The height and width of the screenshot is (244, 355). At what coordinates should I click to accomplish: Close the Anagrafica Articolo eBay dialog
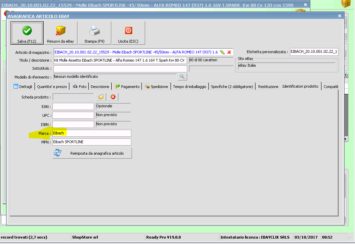pyautogui.click(x=339, y=16)
